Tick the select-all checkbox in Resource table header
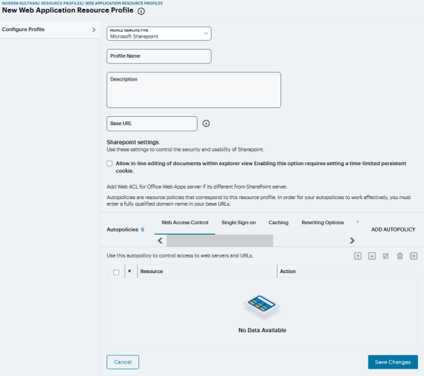 pyautogui.click(x=116, y=272)
